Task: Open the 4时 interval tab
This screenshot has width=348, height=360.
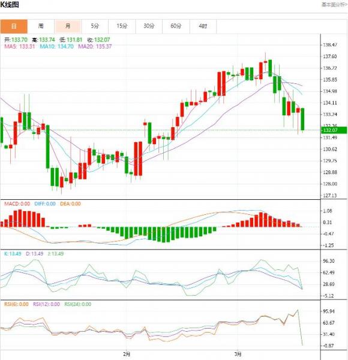Action: (x=203, y=26)
